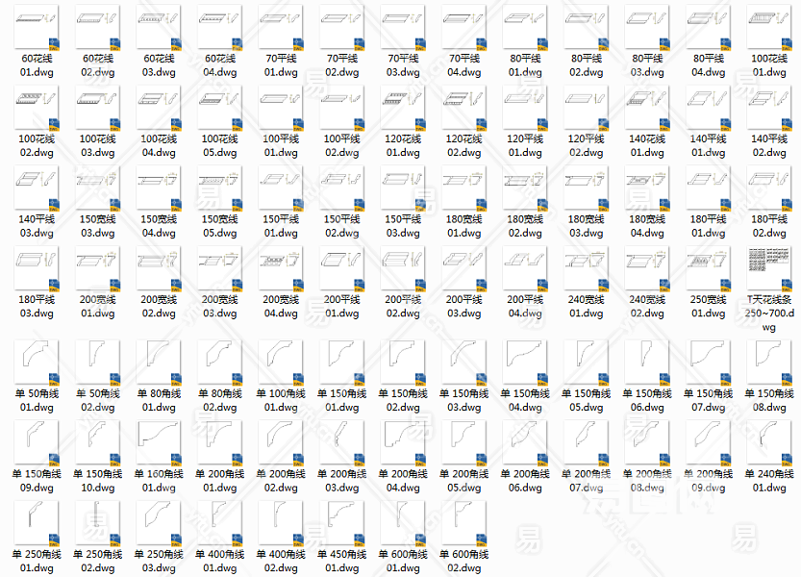Select the 100花线 05.dwg file icon
The height and width of the screenshot is (577, 801).
pos(220,108)
